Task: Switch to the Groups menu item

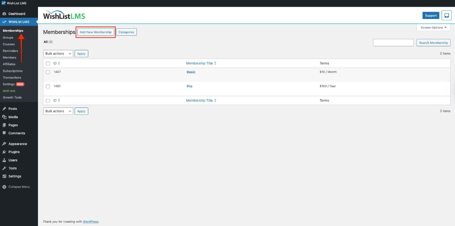Action: (8, 37)
